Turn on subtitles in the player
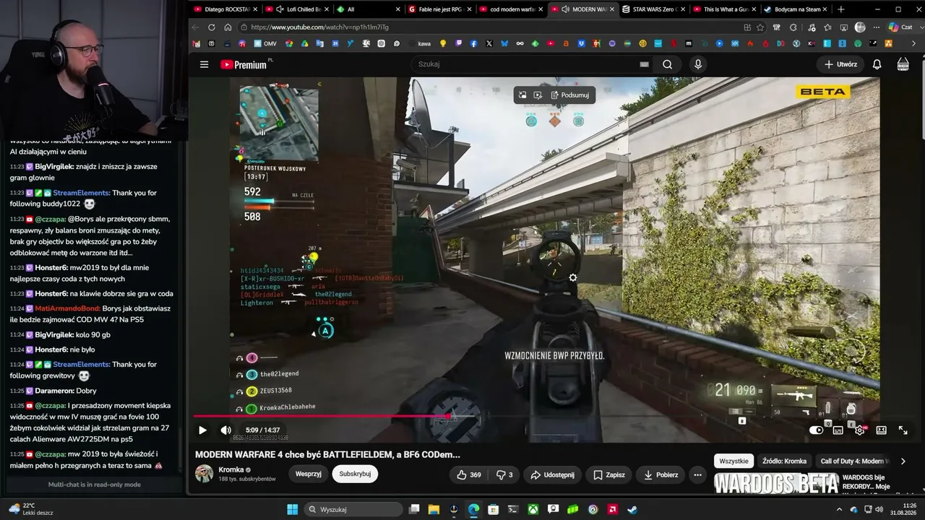The image size is (925, 520). [x=838, y=430]
